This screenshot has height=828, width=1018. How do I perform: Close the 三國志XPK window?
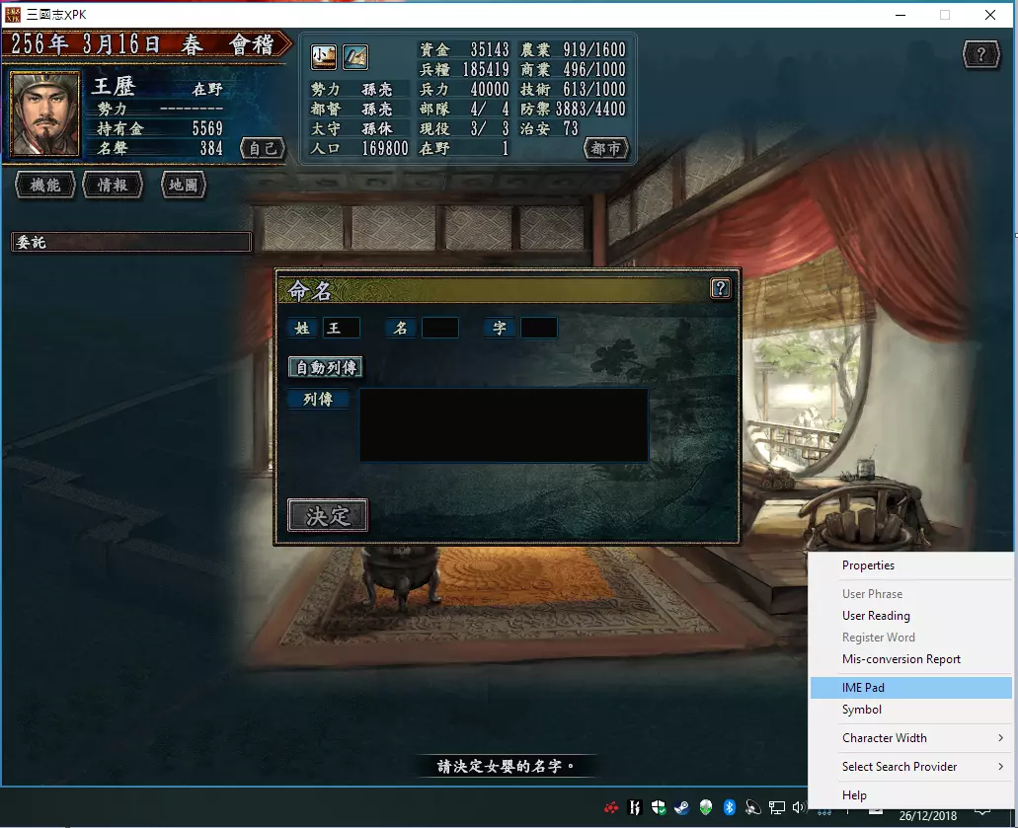(989, 14)
